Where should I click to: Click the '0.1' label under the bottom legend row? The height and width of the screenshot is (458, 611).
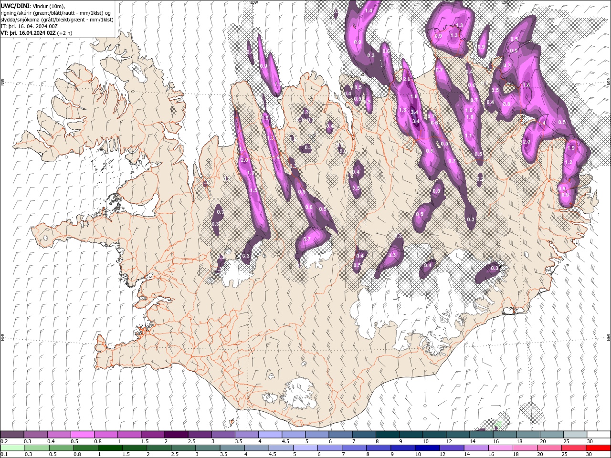4,455
